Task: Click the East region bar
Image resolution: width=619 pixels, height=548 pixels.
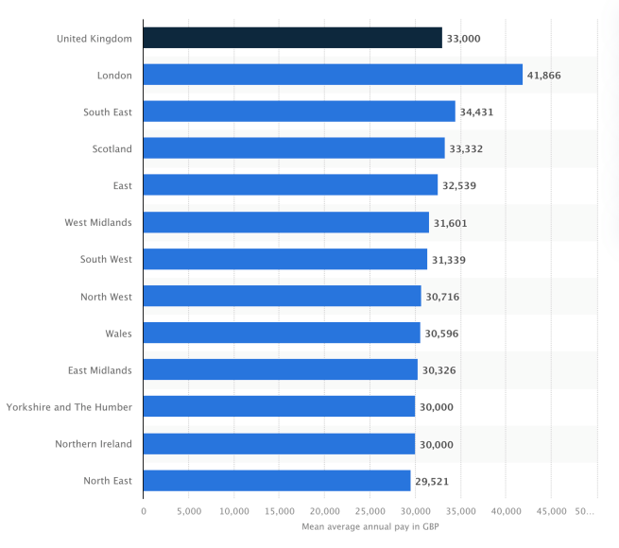Action: coord(290,185)
